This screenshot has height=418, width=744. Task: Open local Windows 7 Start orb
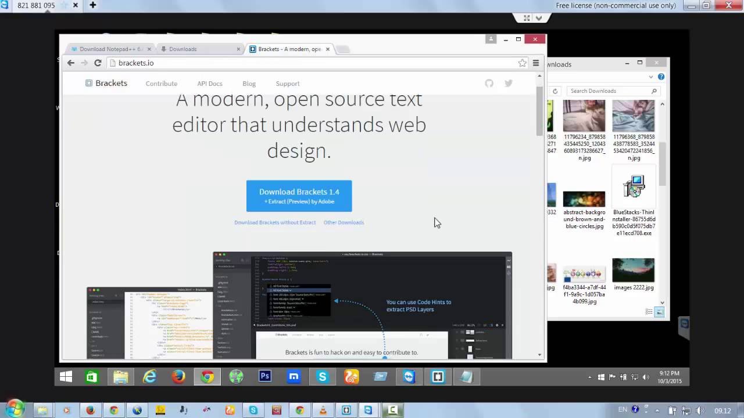(14, 409)
